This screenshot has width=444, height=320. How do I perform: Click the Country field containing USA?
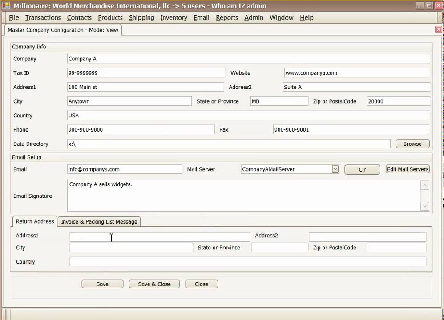point(248,115)
